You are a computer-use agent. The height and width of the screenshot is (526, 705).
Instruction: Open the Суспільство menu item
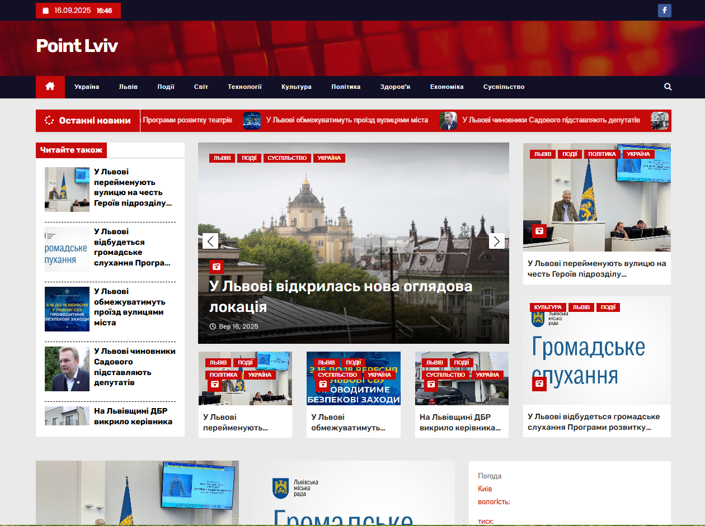pos(504,87)
